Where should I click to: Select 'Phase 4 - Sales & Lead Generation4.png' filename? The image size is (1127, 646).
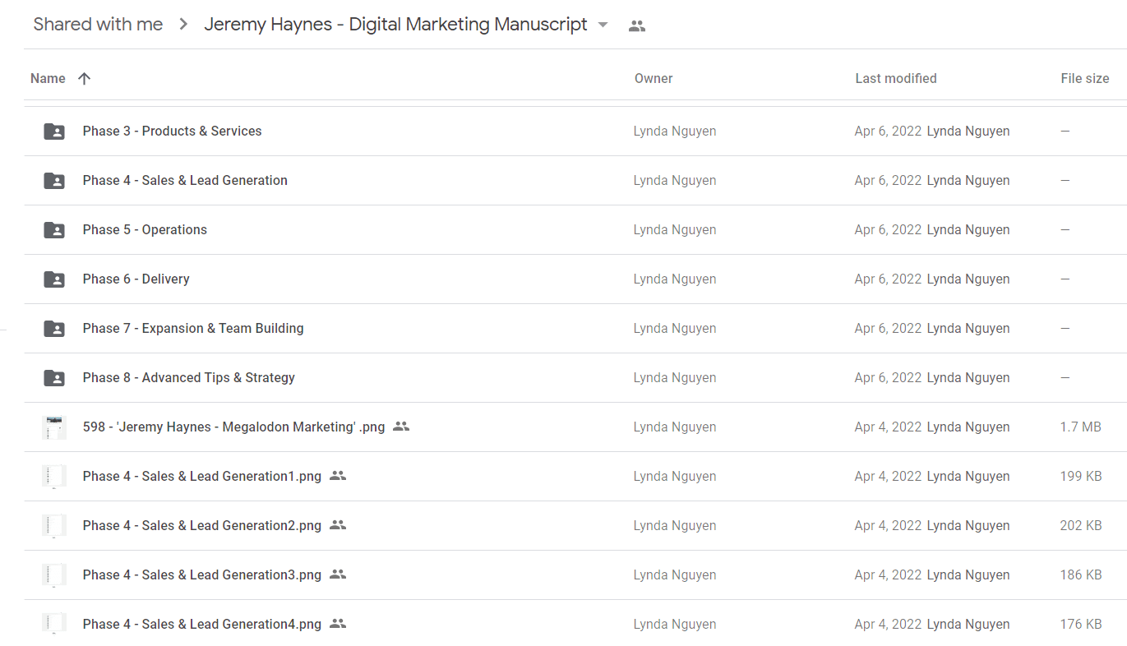pos(202,624)
